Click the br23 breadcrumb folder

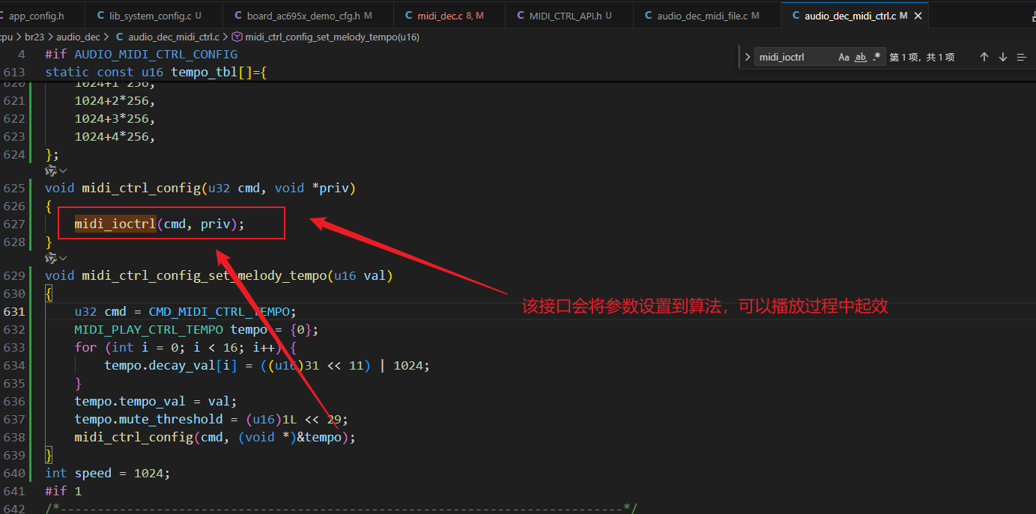coord(34,37)
